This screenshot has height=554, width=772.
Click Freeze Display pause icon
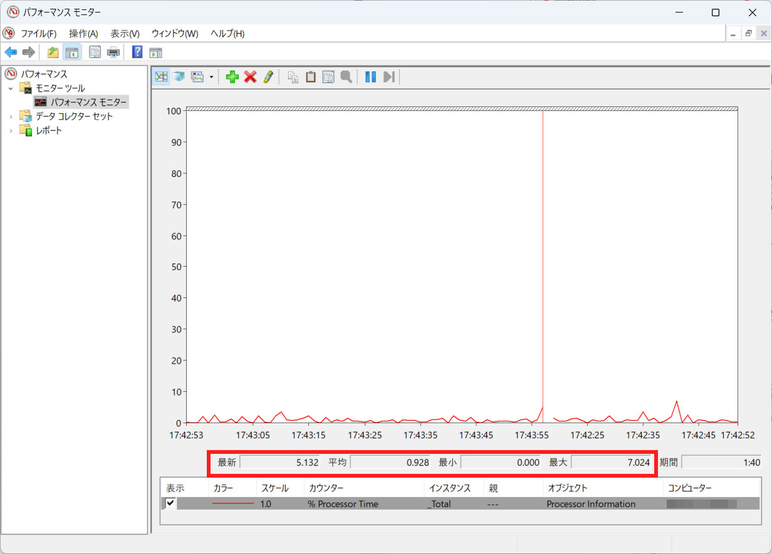[371, 76]
